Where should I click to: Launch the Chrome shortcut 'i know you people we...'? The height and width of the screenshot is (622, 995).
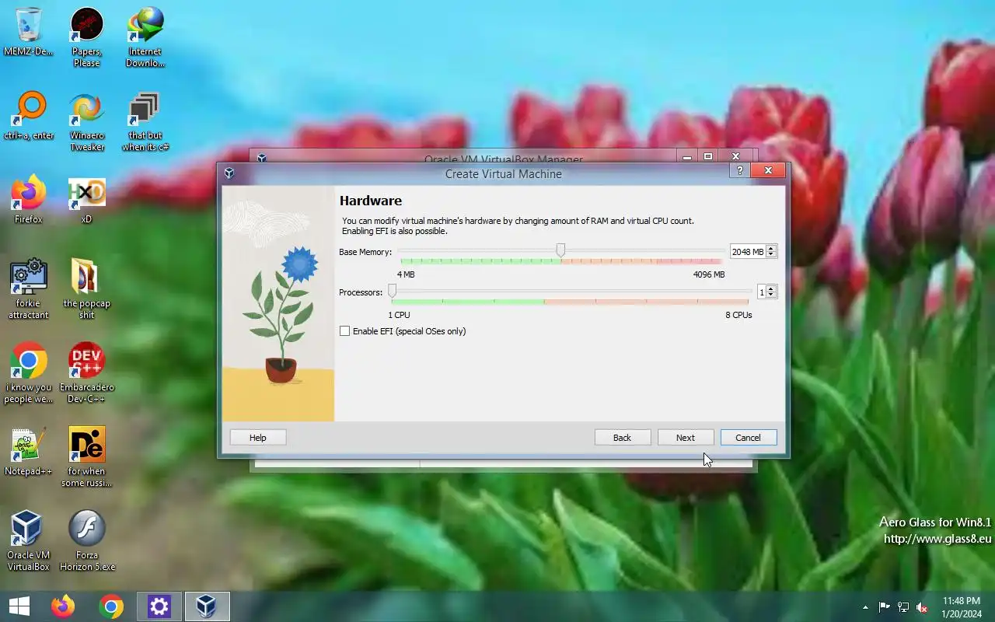point(29,373)
